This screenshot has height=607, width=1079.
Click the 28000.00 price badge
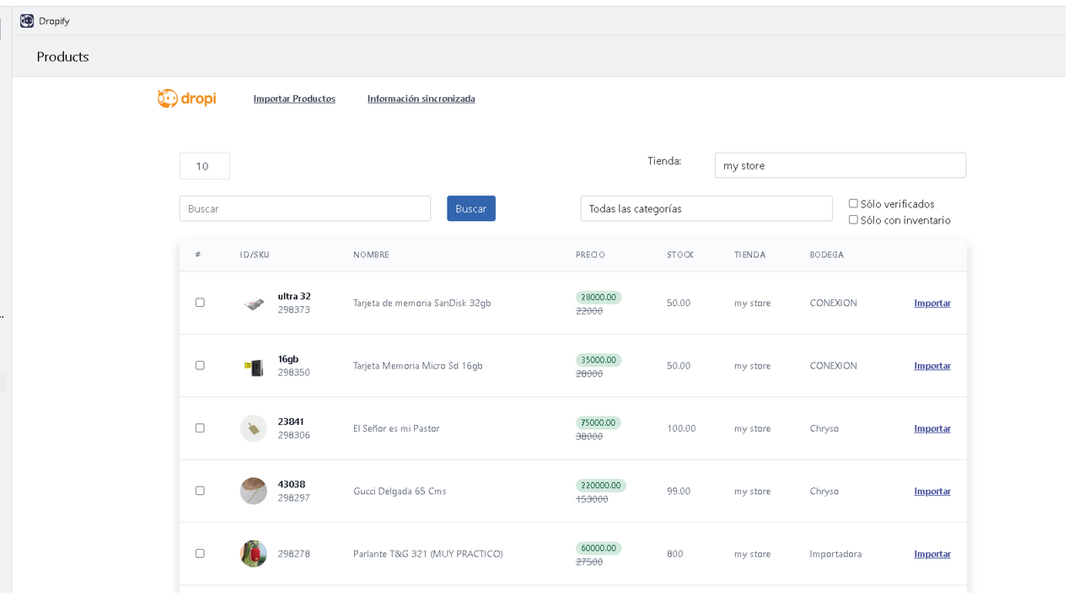tap(599, 297)
